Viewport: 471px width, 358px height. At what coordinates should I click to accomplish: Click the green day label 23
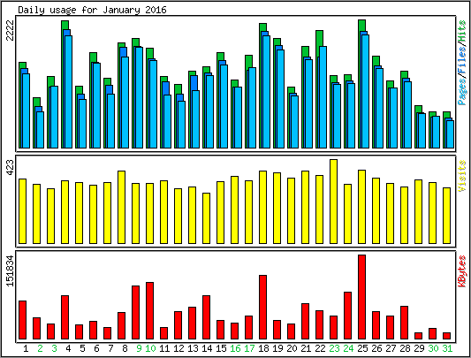[x=334, y=348]
